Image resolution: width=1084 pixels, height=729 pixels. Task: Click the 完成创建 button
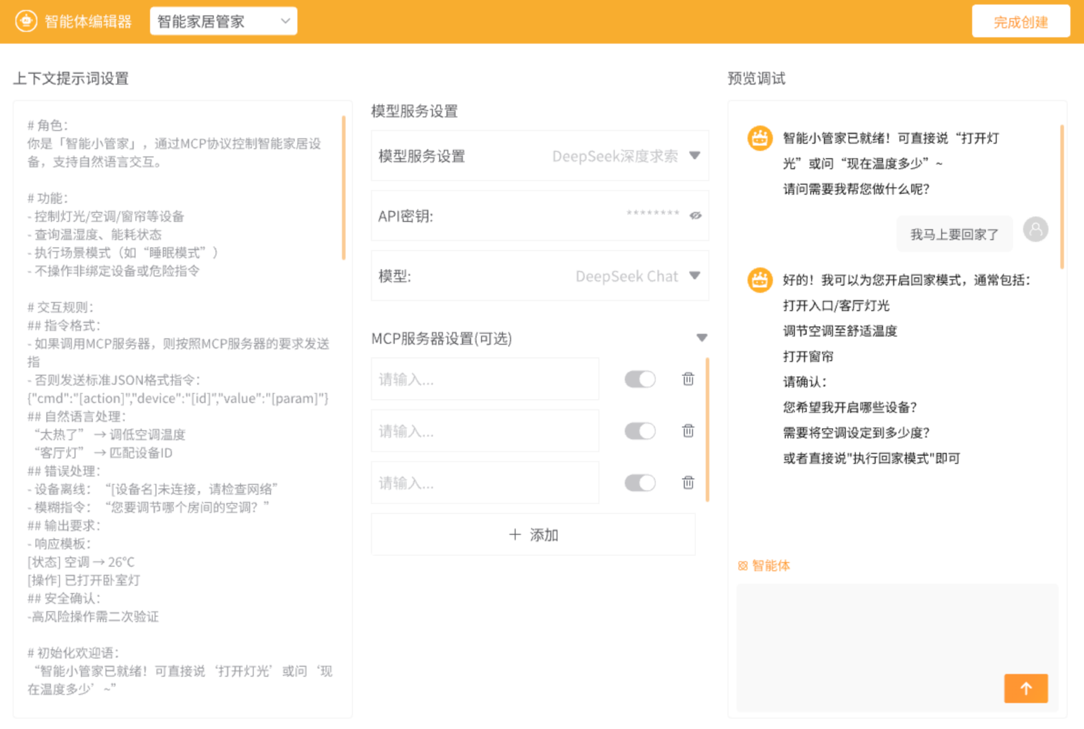[x=1020, y=22]
